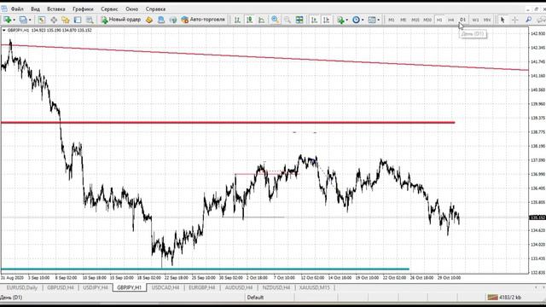The height and width of the screenshot is (307, 546).
Task: Open the Profiles icon in the toolbar
Action: [23, 20]
